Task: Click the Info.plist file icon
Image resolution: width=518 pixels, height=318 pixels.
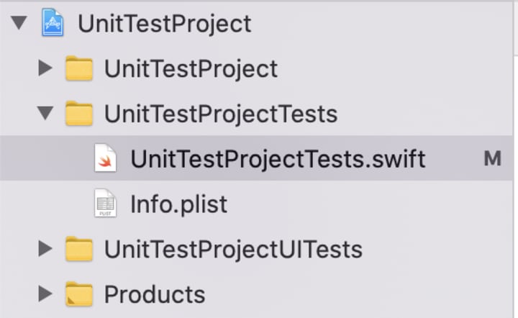Action: pyautogui.click(x=105, y=204)
